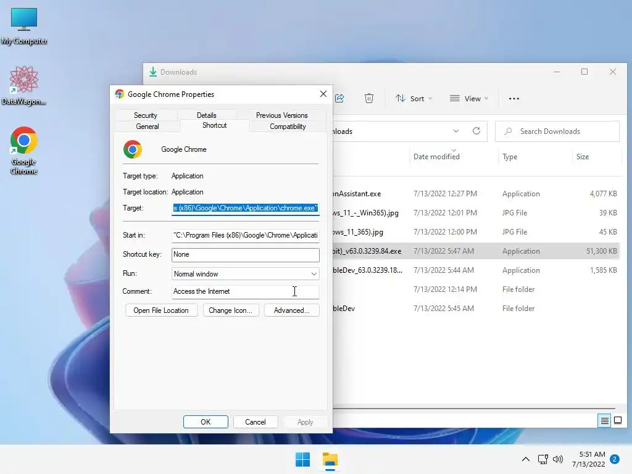
Task: Select the JPG file ending Win365).jpg
Action: pos(476,212)
